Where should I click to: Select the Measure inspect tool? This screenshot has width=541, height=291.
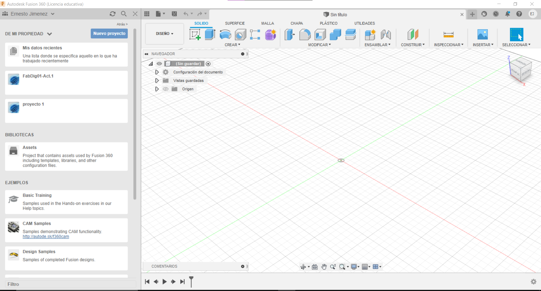coord(448,35)
